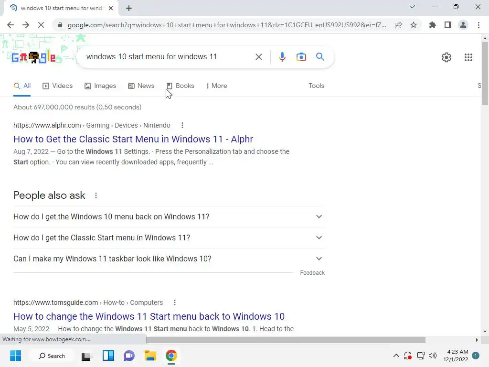The width and height of the screenshot is (489, 367).
Task: Stop loading the page
Action: 41,25
